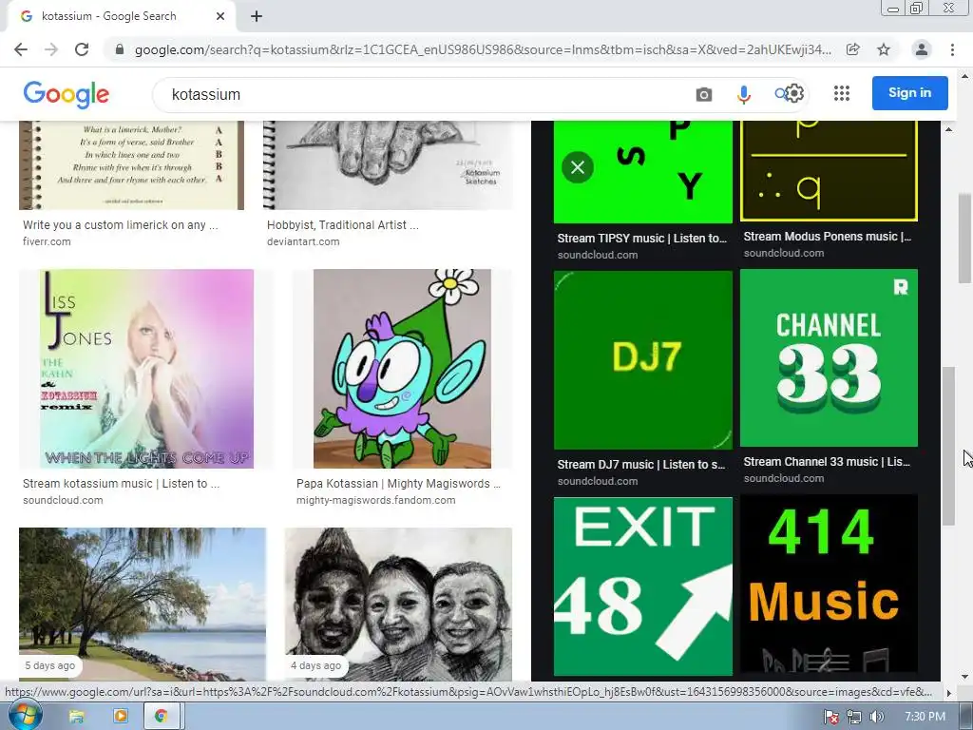Open Chrome three-dot menu

click(952, 49)
